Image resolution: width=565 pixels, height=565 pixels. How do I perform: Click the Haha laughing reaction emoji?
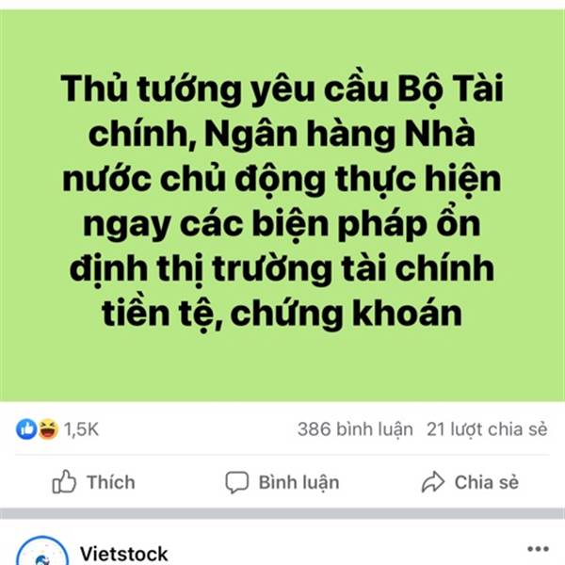coord(48,429)
